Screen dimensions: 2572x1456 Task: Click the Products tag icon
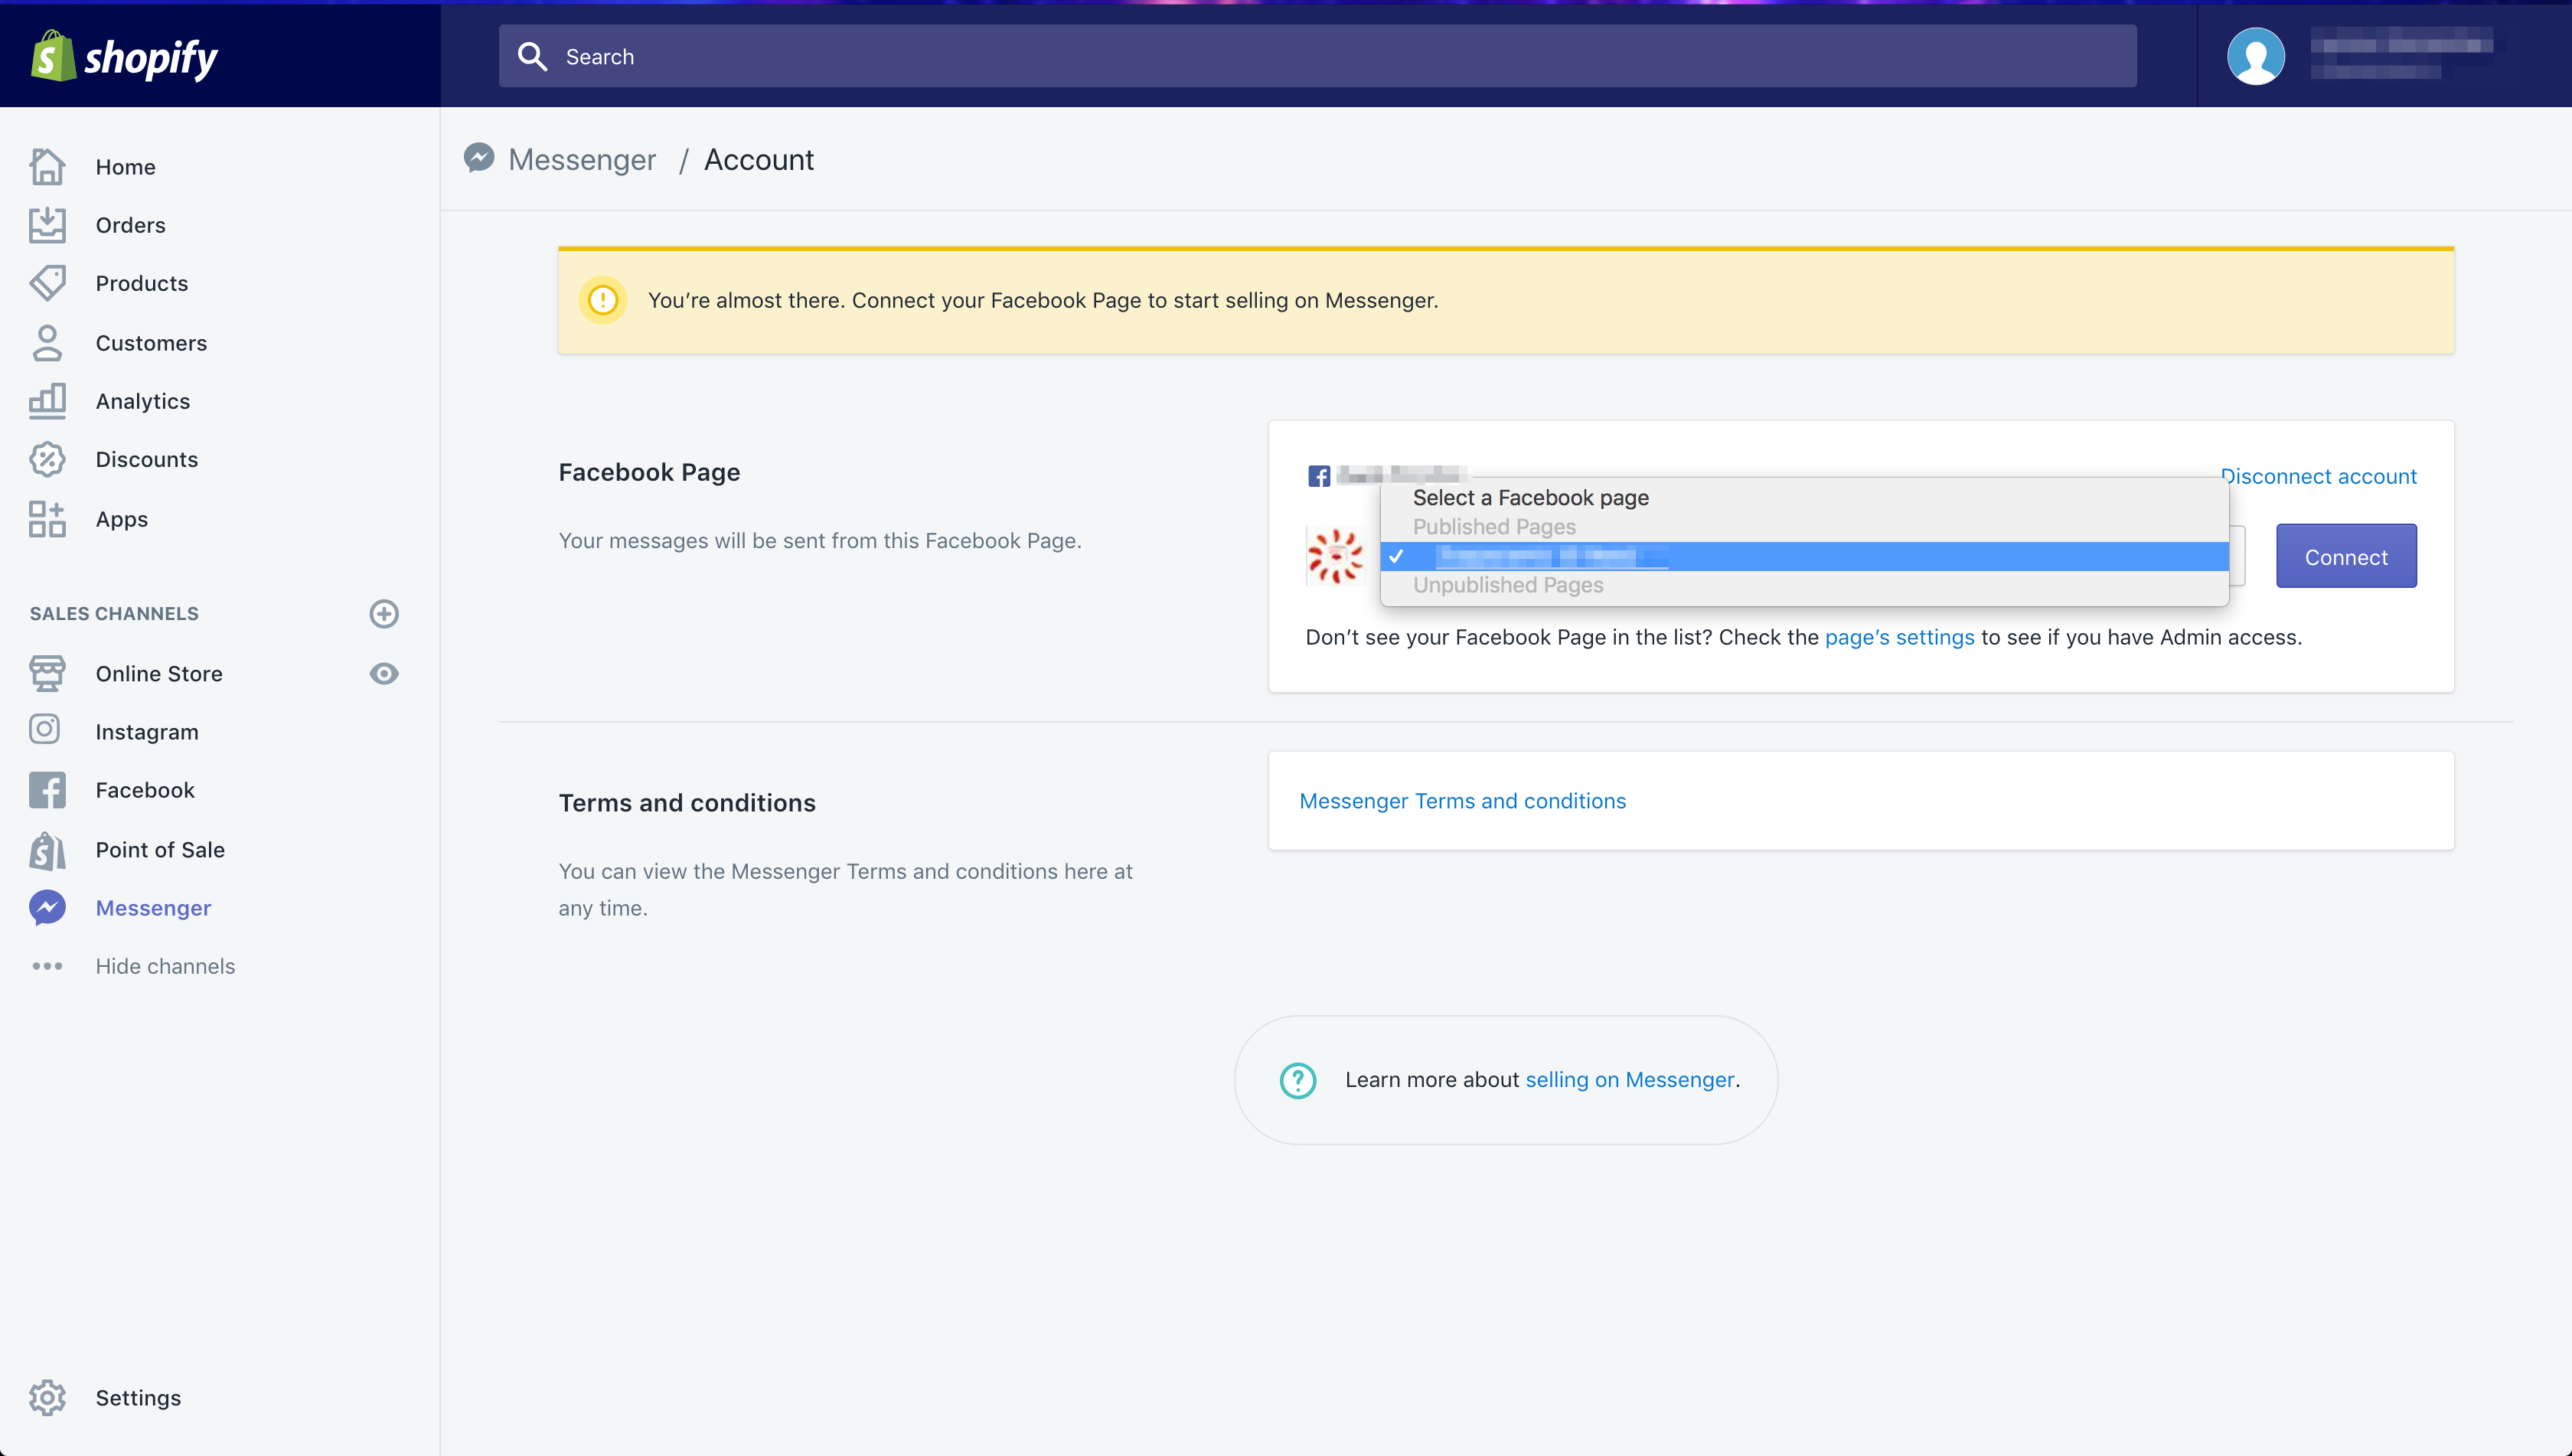tap(47, 283)
